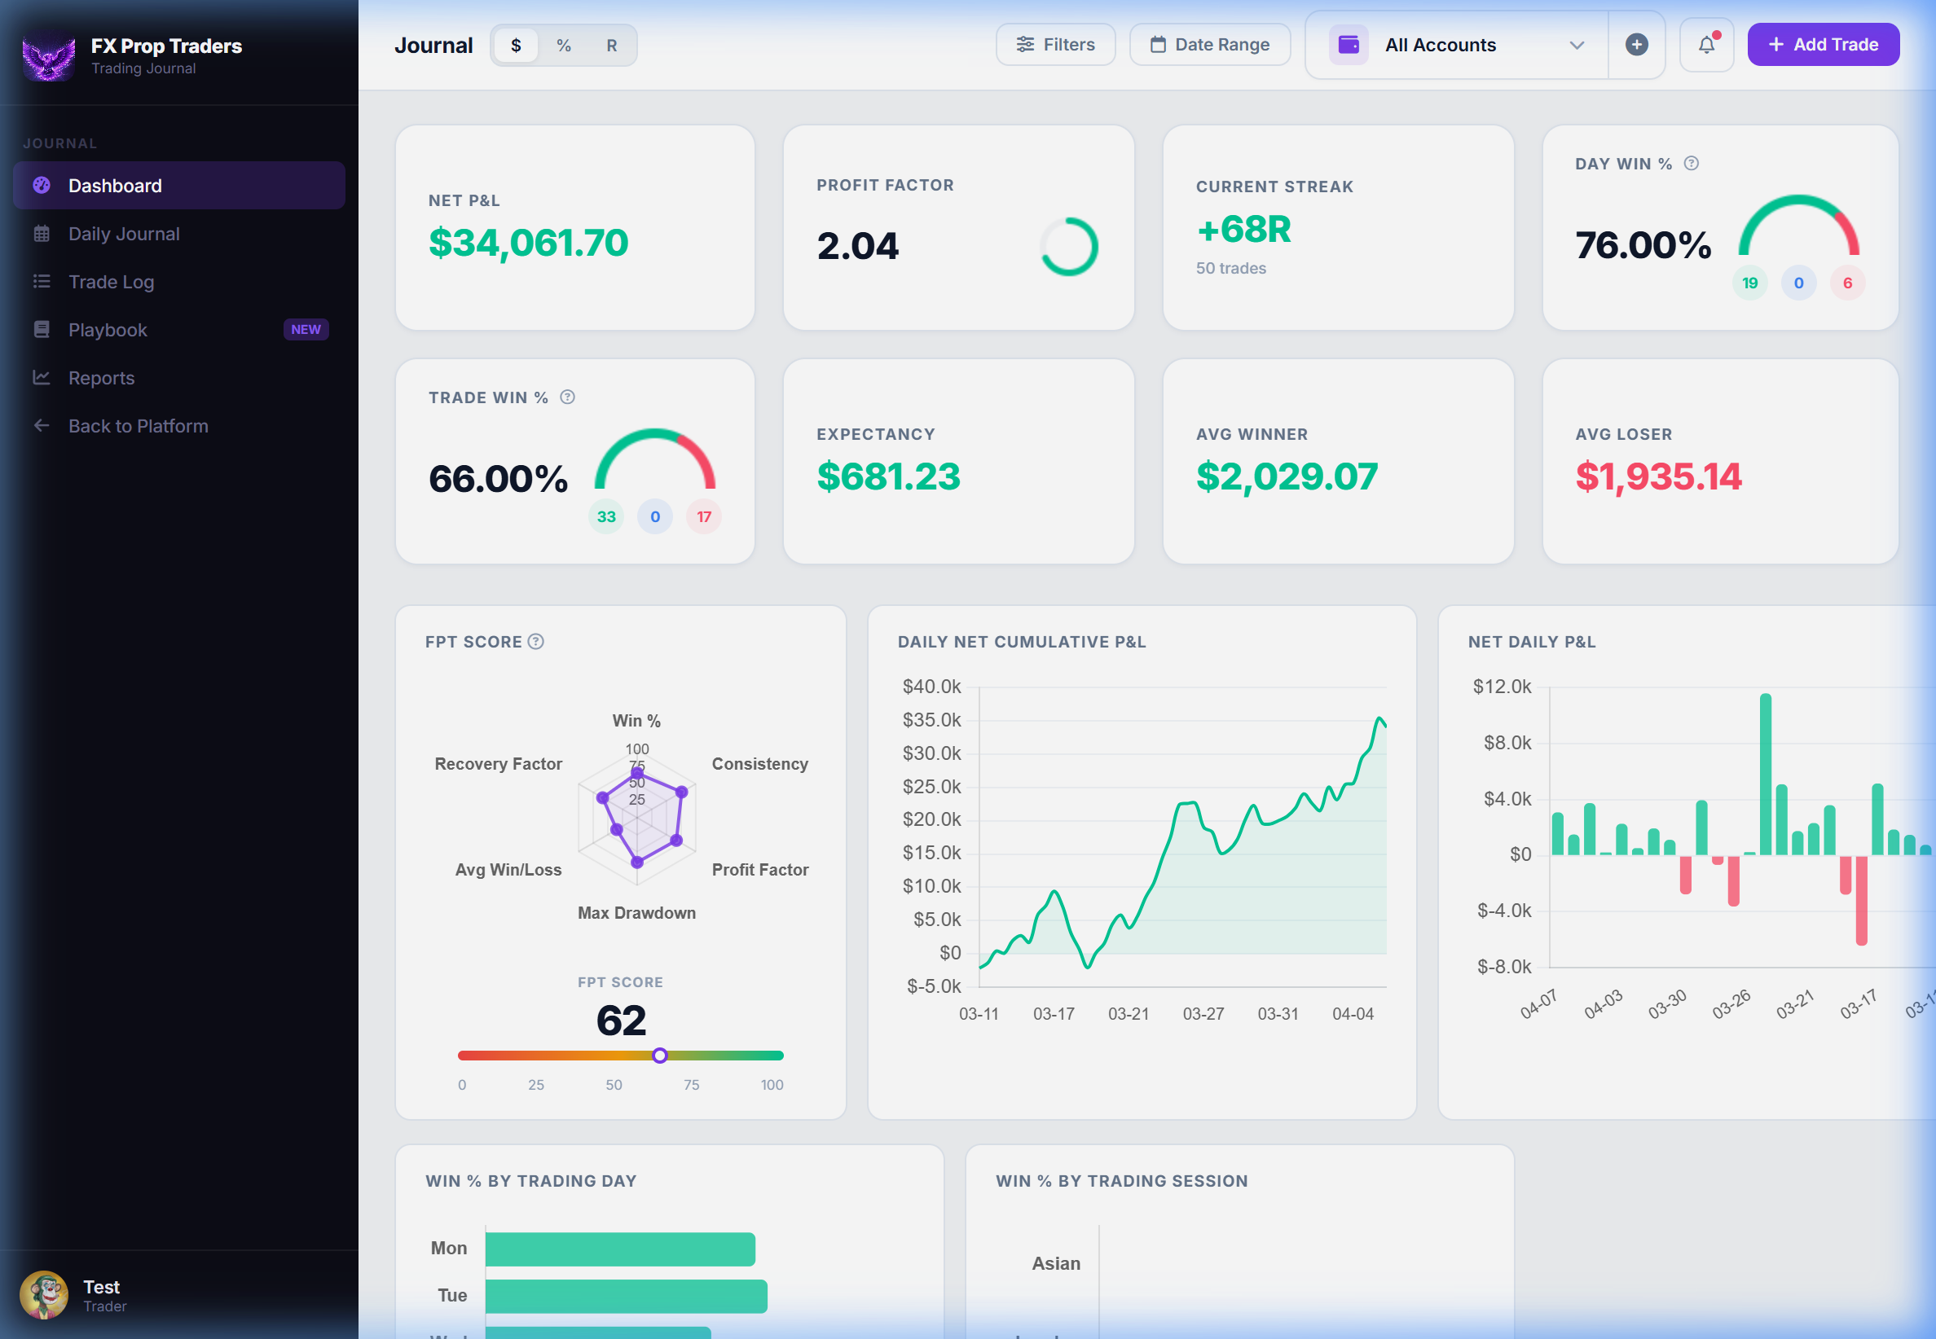
Task: Switch display mode to percent (%)
Action: pyautogui.click(x=564, y=46)
